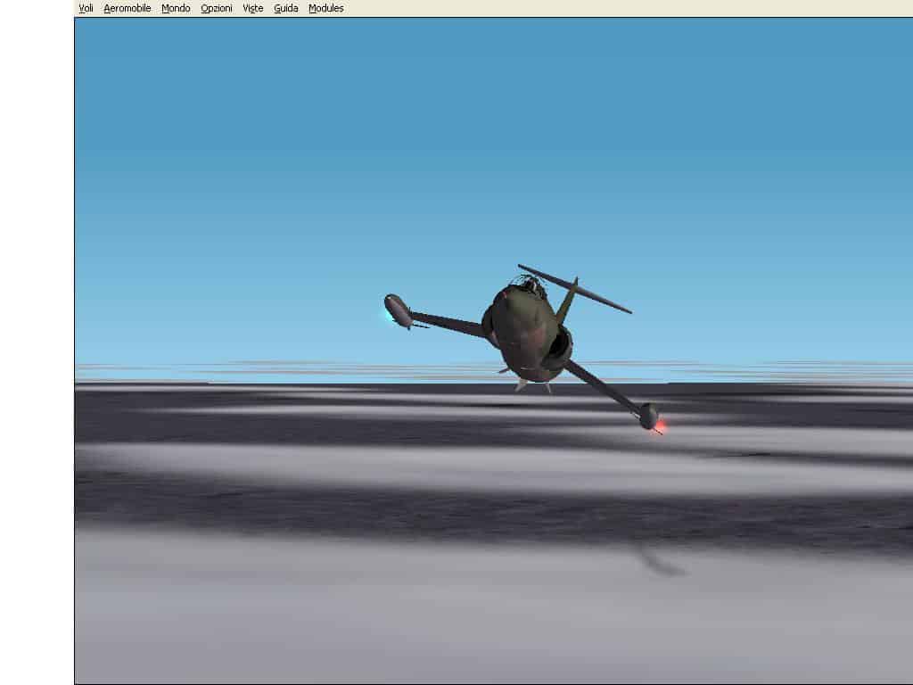Open the Viste menu
Screen dimensions: 913x685
point(253,8)
